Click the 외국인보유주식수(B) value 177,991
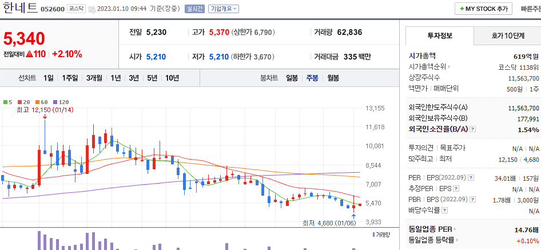 528,119
